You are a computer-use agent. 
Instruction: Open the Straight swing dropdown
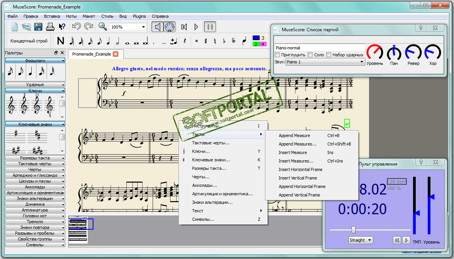pos(360,240)
